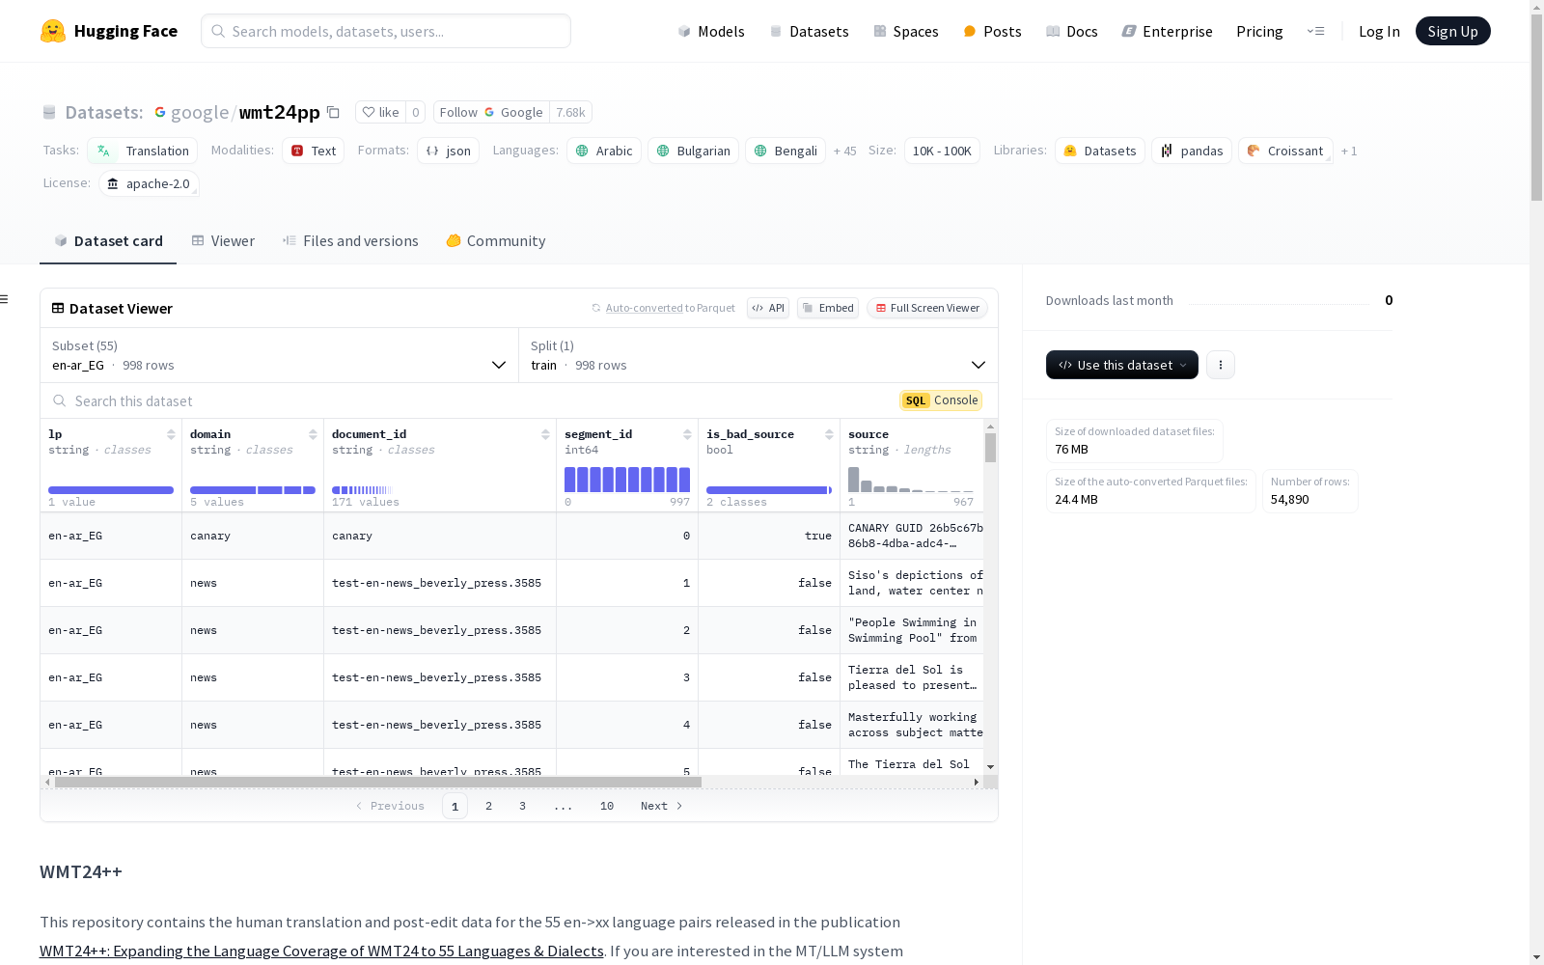1544x965 pixels.
Task: Open the apache-2.0 license tag
Action: [x=149, y=183]
